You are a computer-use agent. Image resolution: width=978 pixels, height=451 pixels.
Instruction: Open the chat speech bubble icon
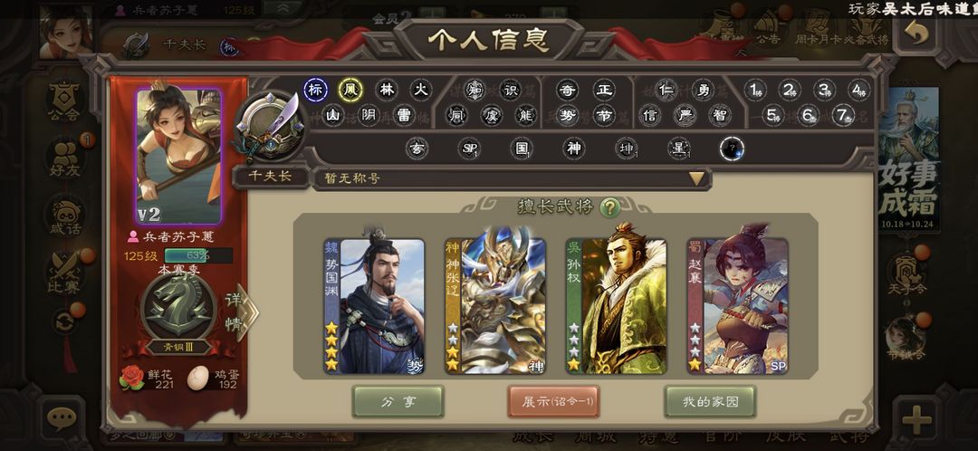tap(62, 418)
